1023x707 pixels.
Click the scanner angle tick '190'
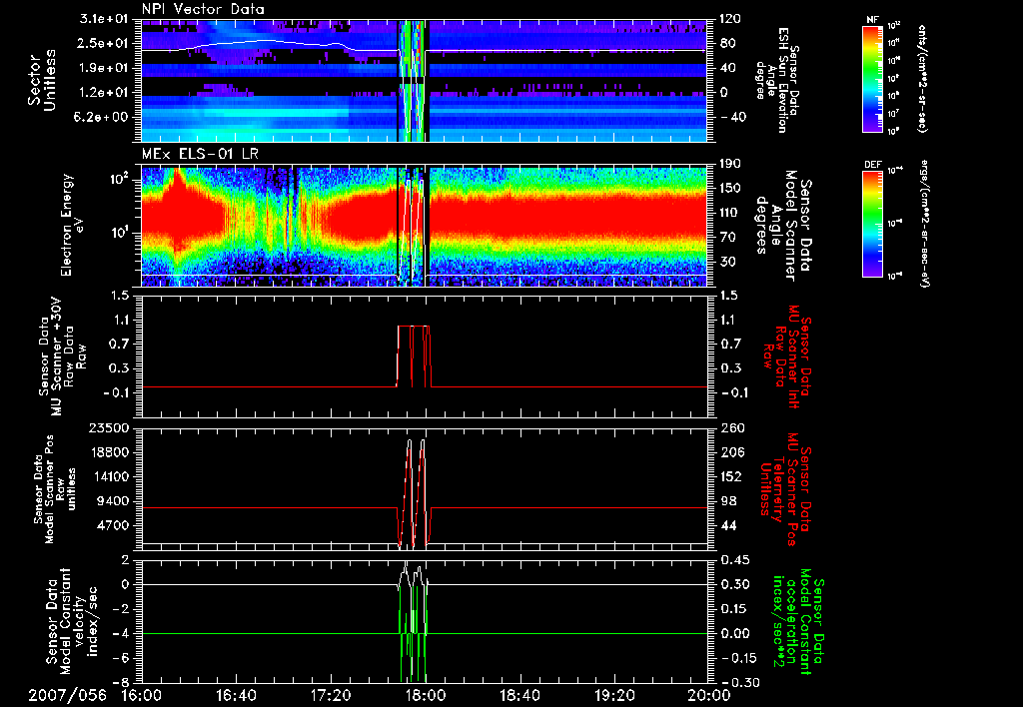tap(730, 164)
